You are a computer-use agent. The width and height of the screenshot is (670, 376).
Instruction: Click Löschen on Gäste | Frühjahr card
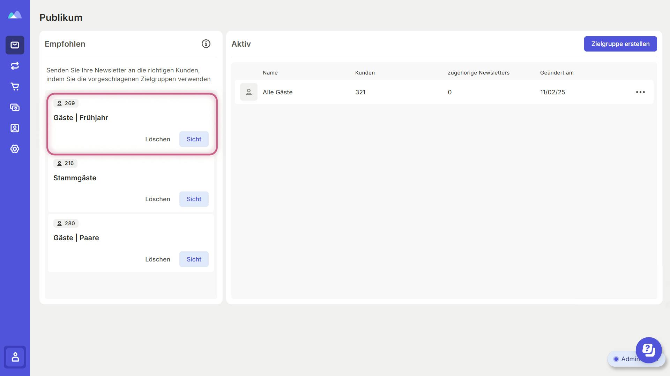(x=158, y=139)
